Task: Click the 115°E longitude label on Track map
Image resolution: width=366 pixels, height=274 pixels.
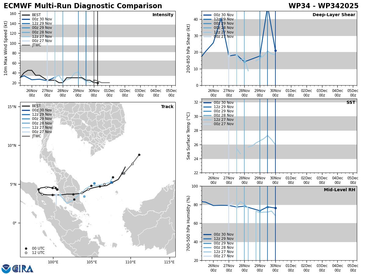Action: tap(169, 262)
